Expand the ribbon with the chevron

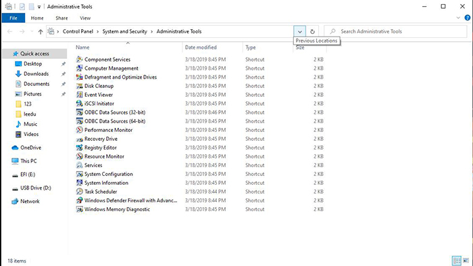[x=458, y=18]
